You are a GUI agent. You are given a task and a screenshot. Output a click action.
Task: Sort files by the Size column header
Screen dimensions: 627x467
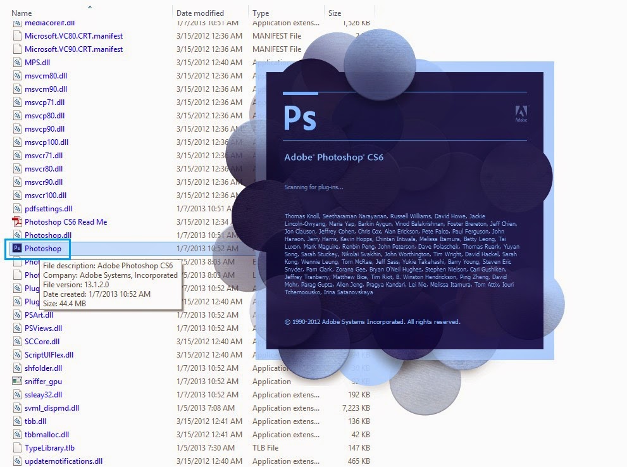[335, 13]
